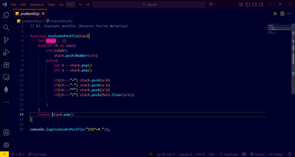The width and height of the screenshot is (295, 157).
Task: Select the problem83.js editor tab
Action: click(x=30, y=14)
